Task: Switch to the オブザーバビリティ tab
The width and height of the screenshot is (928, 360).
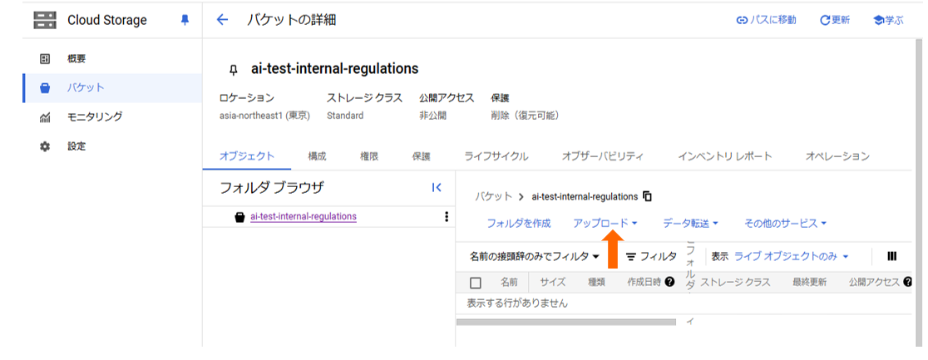Action: [603, 156]
